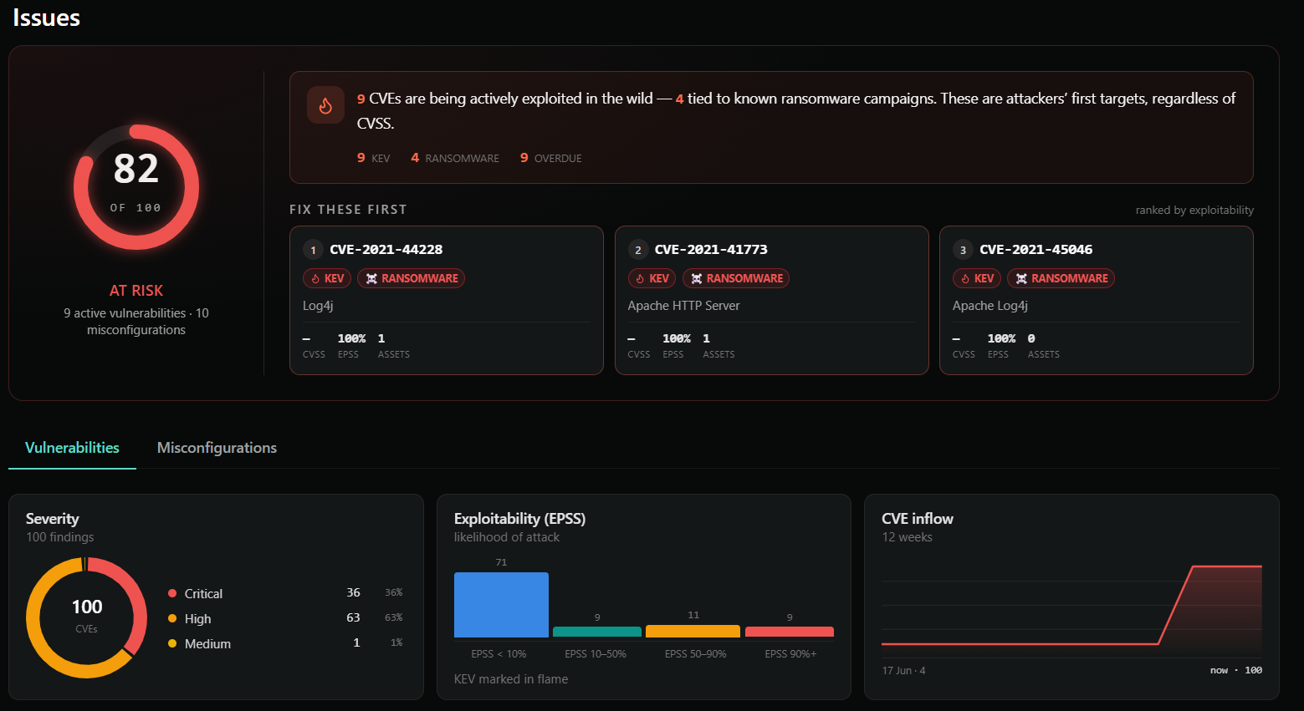Click the Exploitability (EPSS) panel title
Viewport: 1304px width, 711px height.
519,519
